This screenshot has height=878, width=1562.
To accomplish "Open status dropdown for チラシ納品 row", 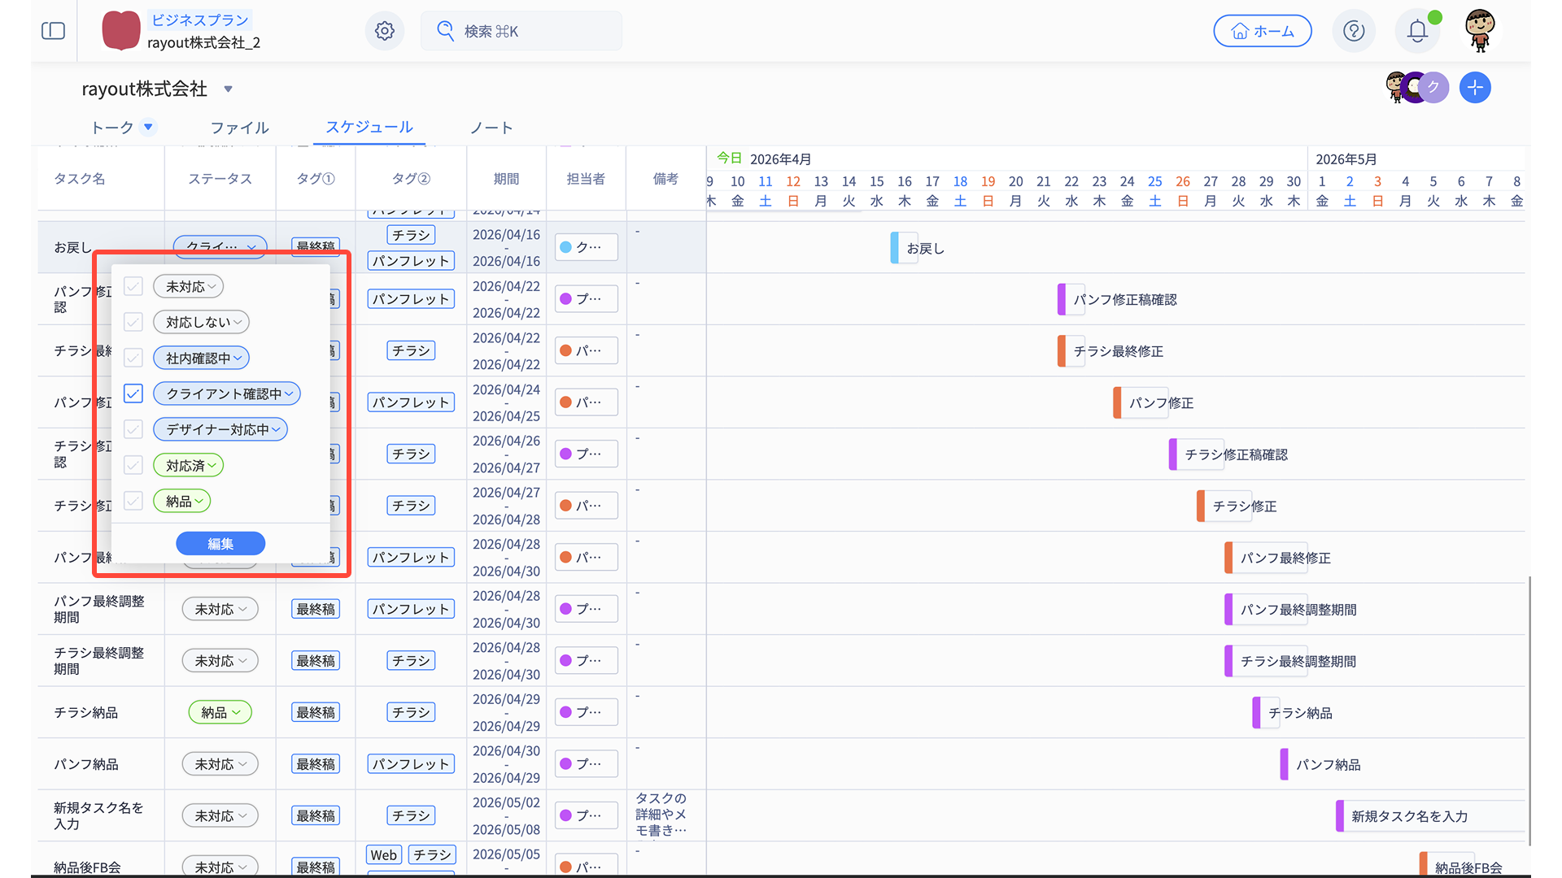I will [220, 712].
